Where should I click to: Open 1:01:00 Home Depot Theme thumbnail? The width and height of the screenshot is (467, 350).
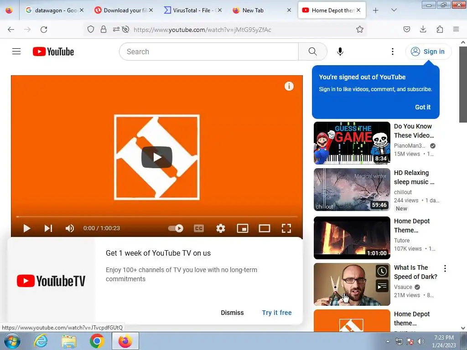[352, 238]
